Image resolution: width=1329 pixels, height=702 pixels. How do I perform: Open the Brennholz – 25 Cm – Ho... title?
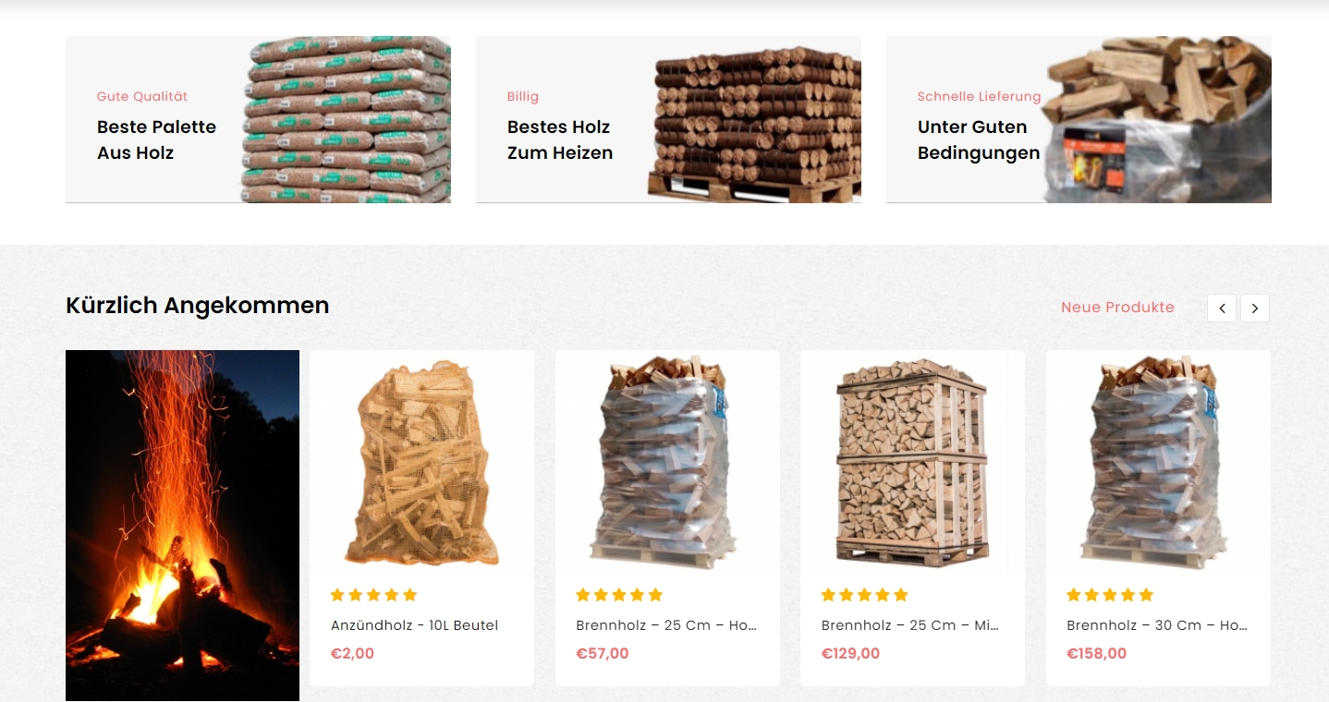coord(666,625)
